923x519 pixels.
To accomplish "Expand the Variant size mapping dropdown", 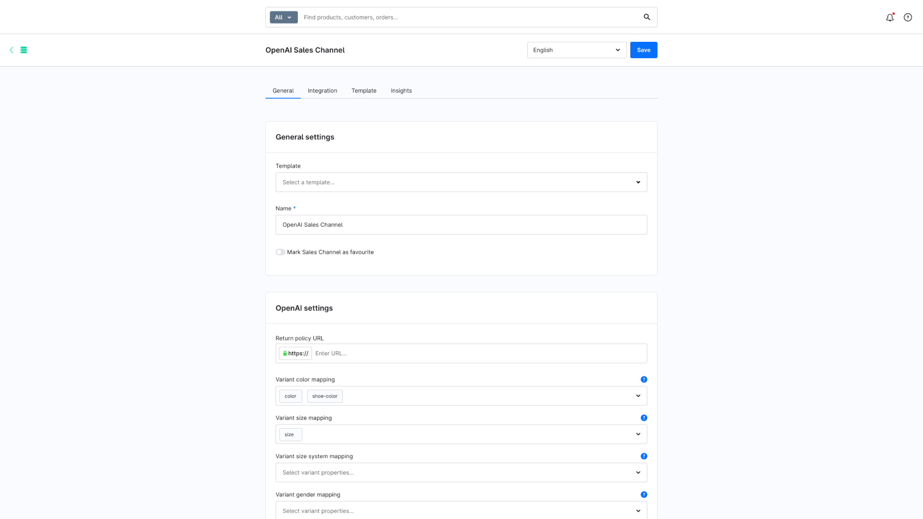I will [638, 434].
